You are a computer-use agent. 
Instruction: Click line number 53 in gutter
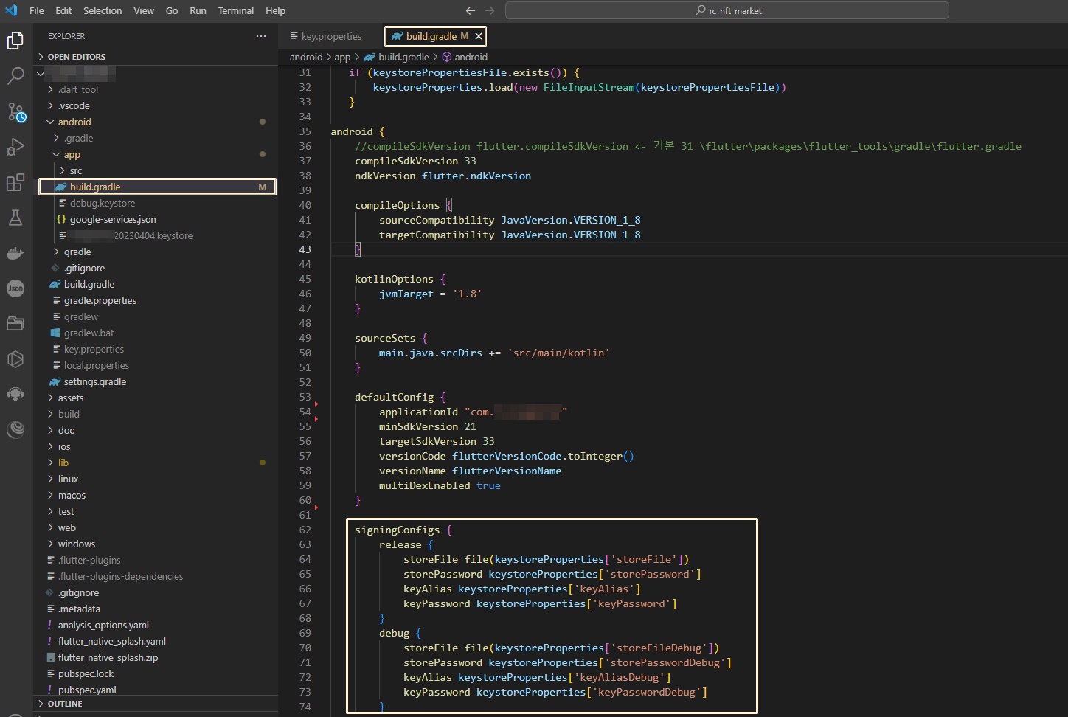[305, 397]
